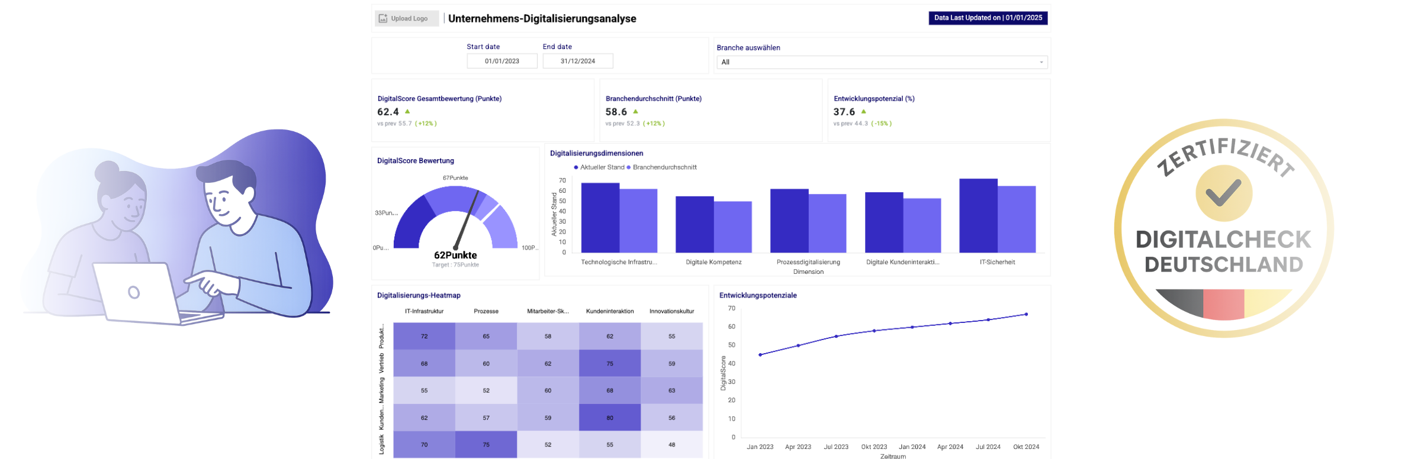Click the Upload Logo button
The width and height of the screenshot is (1421, 459).
407,18
